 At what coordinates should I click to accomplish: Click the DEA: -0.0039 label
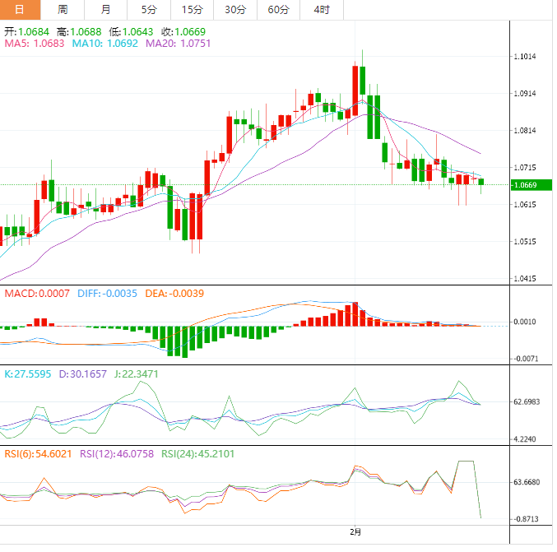[x=174, y=294]
